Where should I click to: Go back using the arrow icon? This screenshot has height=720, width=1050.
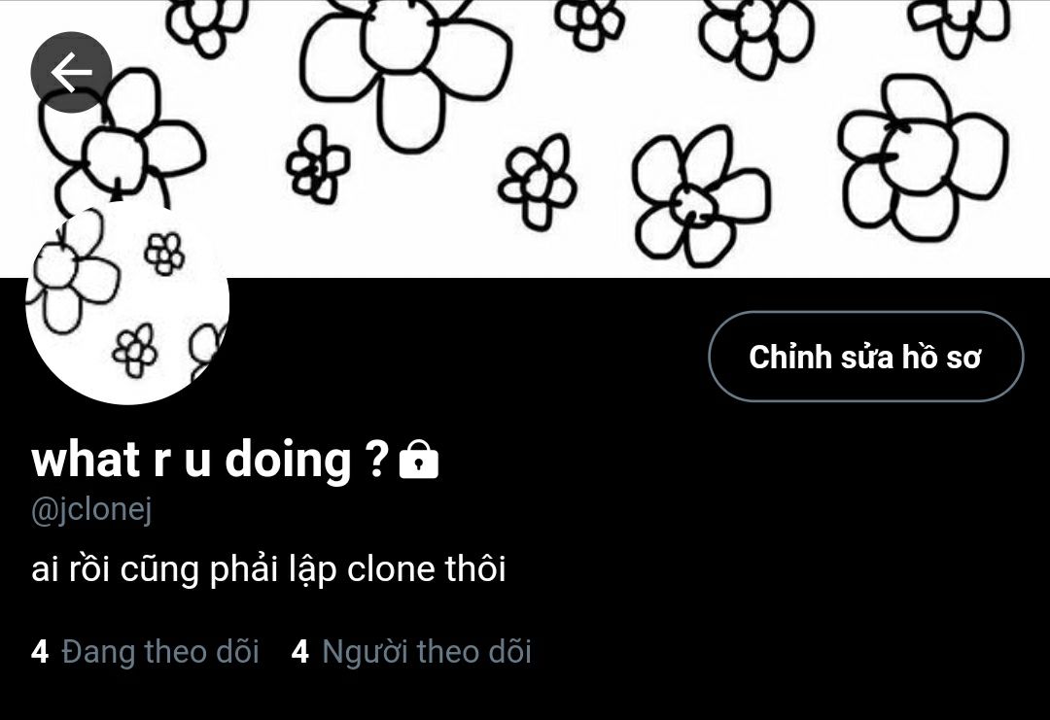(71, 72)
